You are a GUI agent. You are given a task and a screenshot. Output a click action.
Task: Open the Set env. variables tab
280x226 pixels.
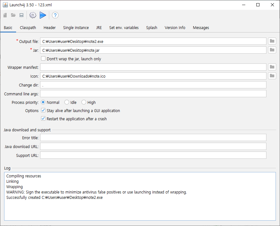pyautogui.click(x=124, y=28)
